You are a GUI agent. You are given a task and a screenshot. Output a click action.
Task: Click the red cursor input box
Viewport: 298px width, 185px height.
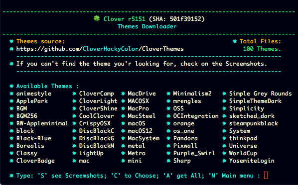[266, 176]
